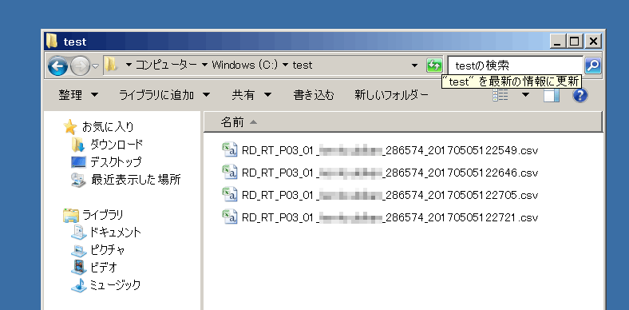Select ライブラリ in the navigation pane
Screen dimensions: 629x310
[103, 215]
